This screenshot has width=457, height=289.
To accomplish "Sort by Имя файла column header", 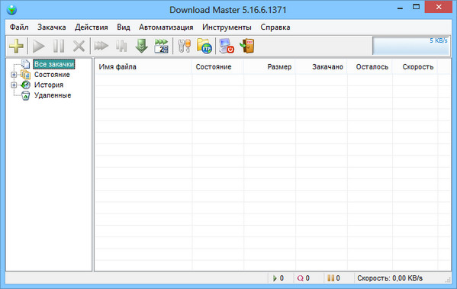I will (143, 66).
